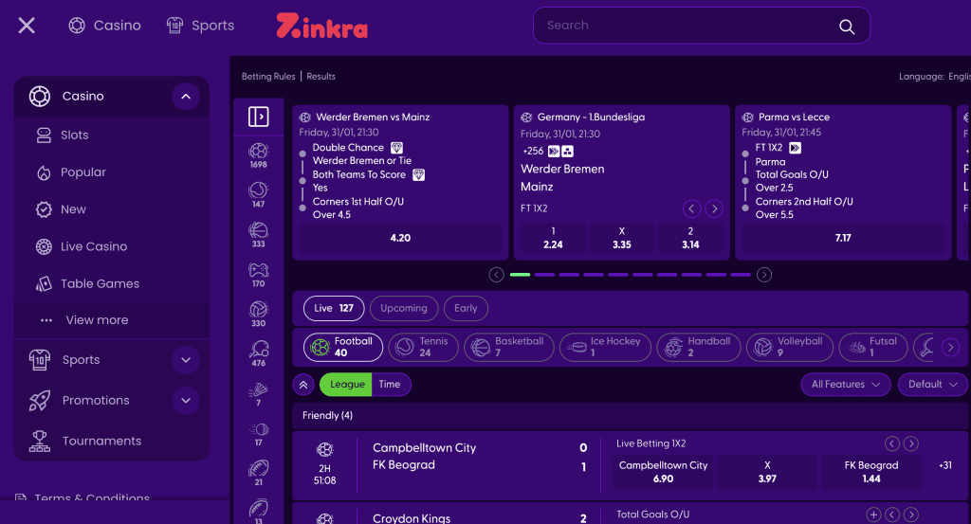Viewport: 971px width, 524px height.
Task: Jump to fifth carousel slide indicator
Action: point(618,275)
